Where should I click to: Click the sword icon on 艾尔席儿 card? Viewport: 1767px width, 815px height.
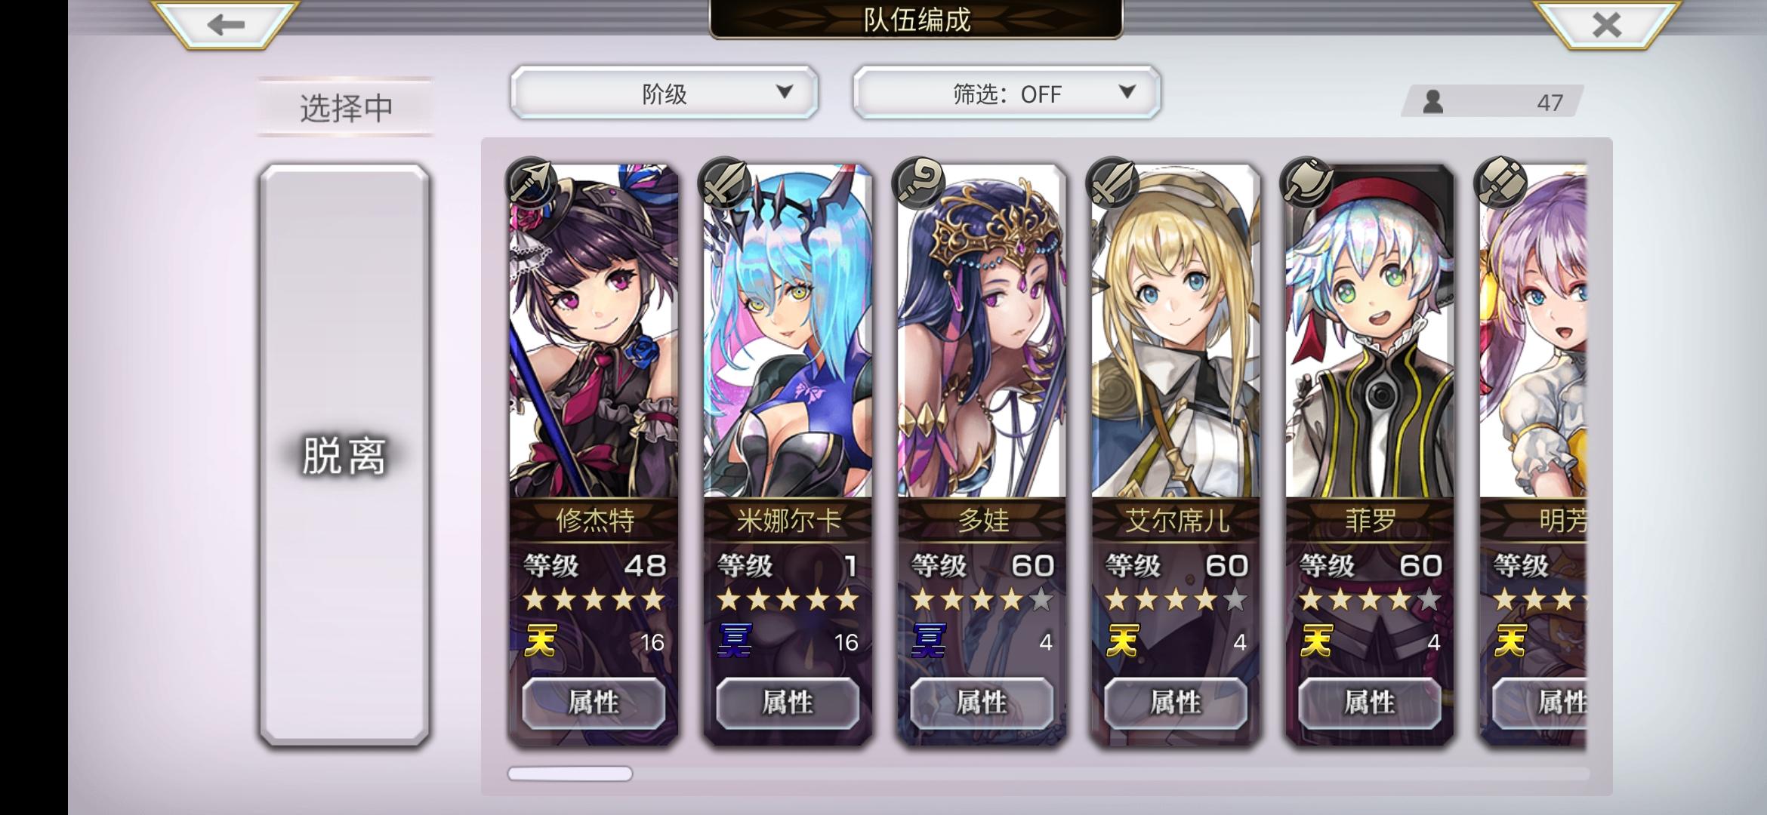pos(1113,183)
